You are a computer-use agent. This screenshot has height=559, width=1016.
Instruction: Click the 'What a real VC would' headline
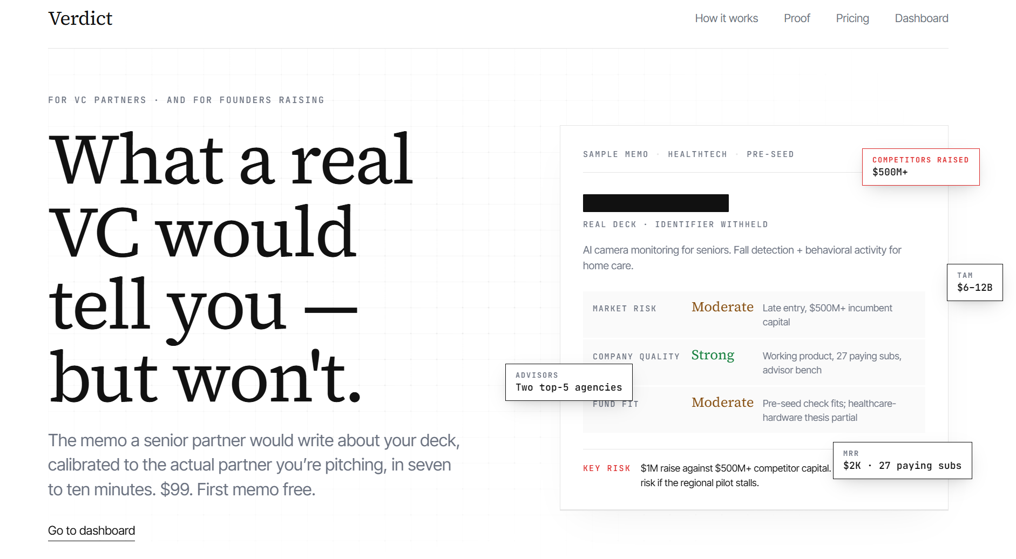click(231, 269)
